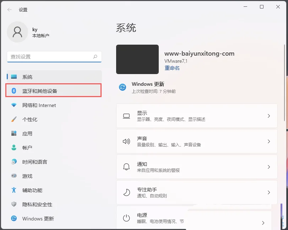
Task: Click the 系统 monitor icon in sidebar
Action: [x=14, y=77]
